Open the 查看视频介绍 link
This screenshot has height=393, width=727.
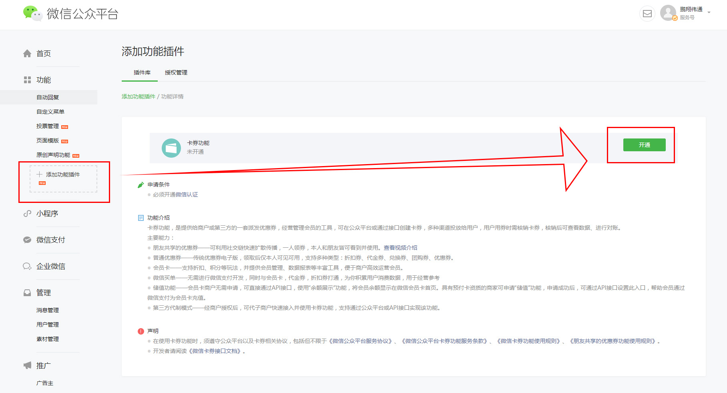point(400,248)
